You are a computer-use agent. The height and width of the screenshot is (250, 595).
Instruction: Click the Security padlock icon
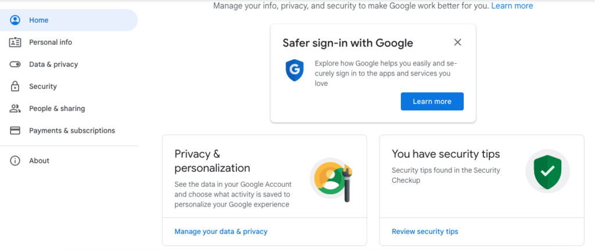(x=15, y=86)
